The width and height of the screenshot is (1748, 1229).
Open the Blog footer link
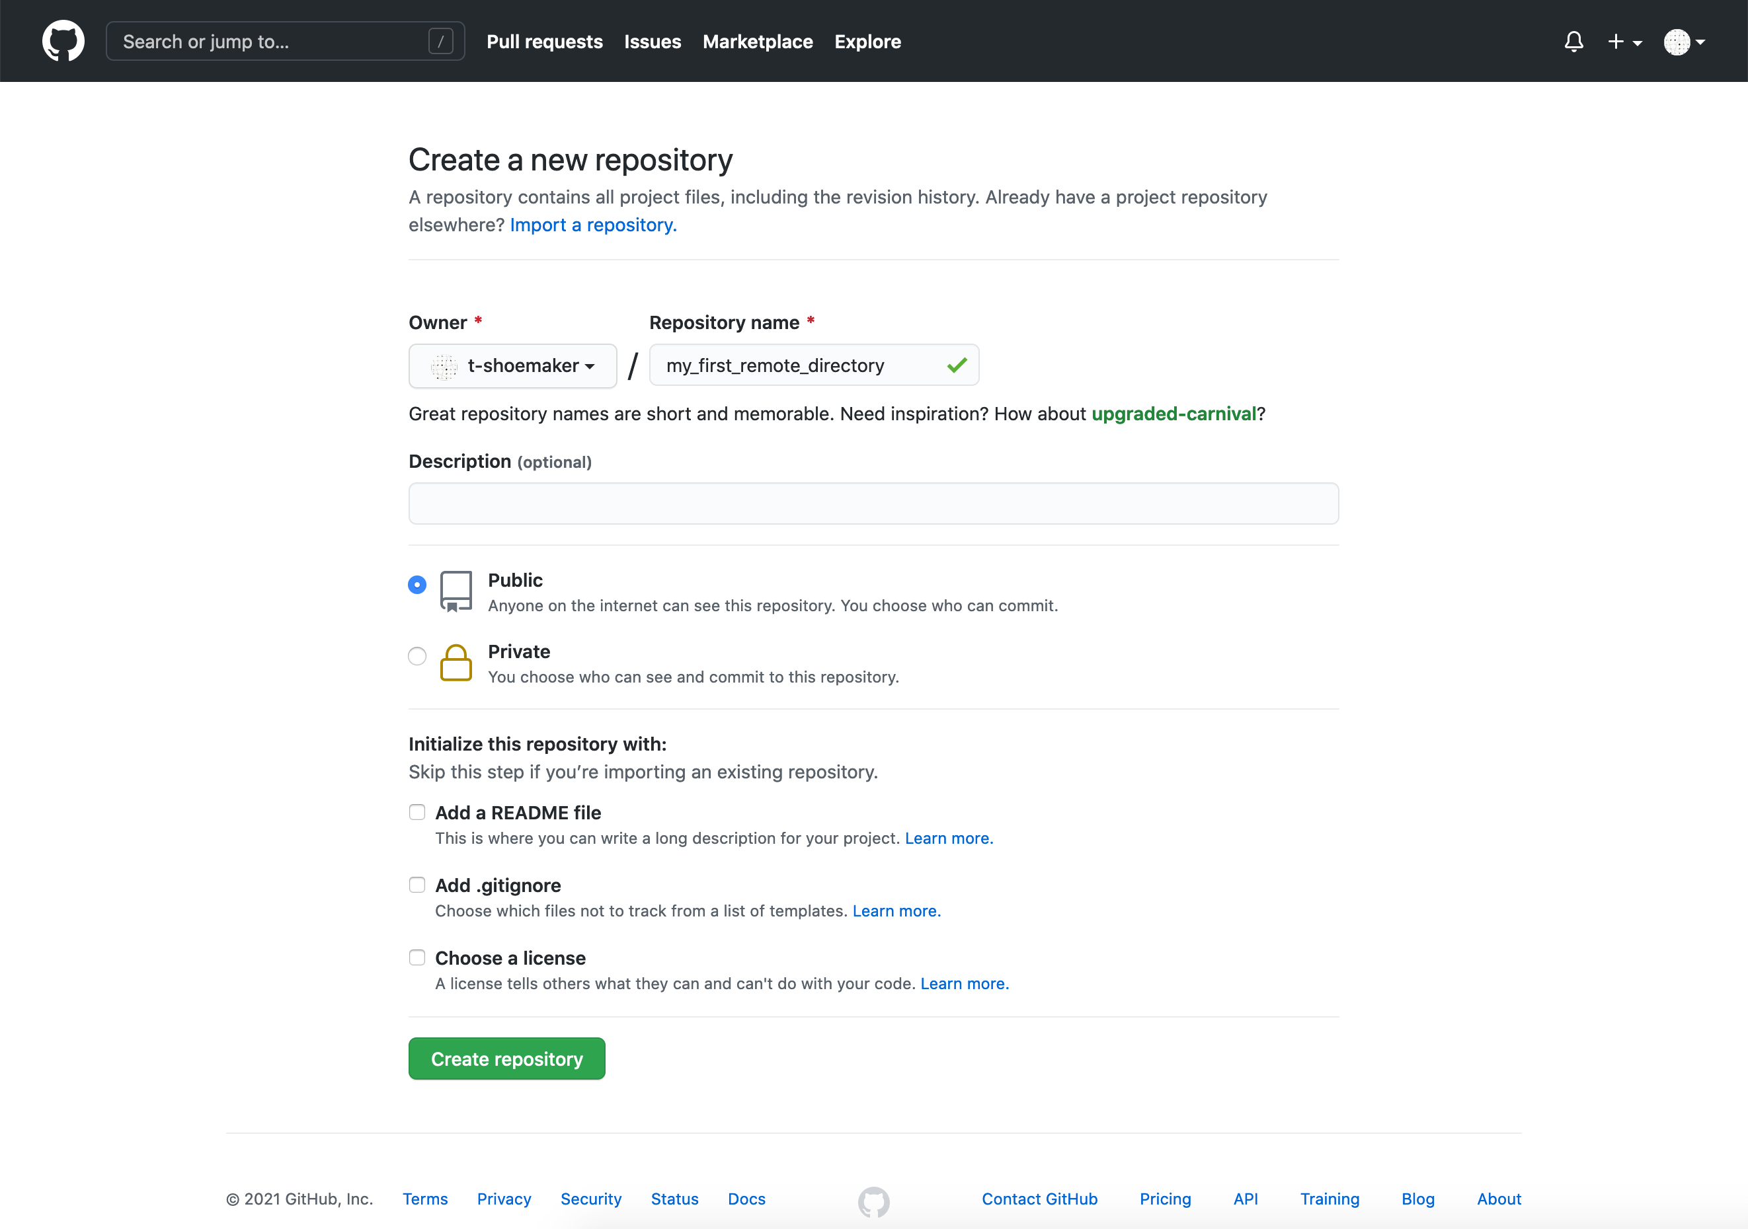click(x=1417, y=1199)
